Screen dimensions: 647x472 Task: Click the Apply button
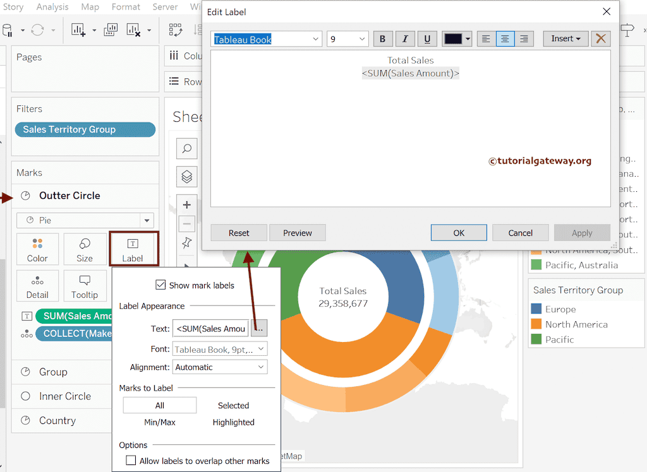click(x=582, y=233)
